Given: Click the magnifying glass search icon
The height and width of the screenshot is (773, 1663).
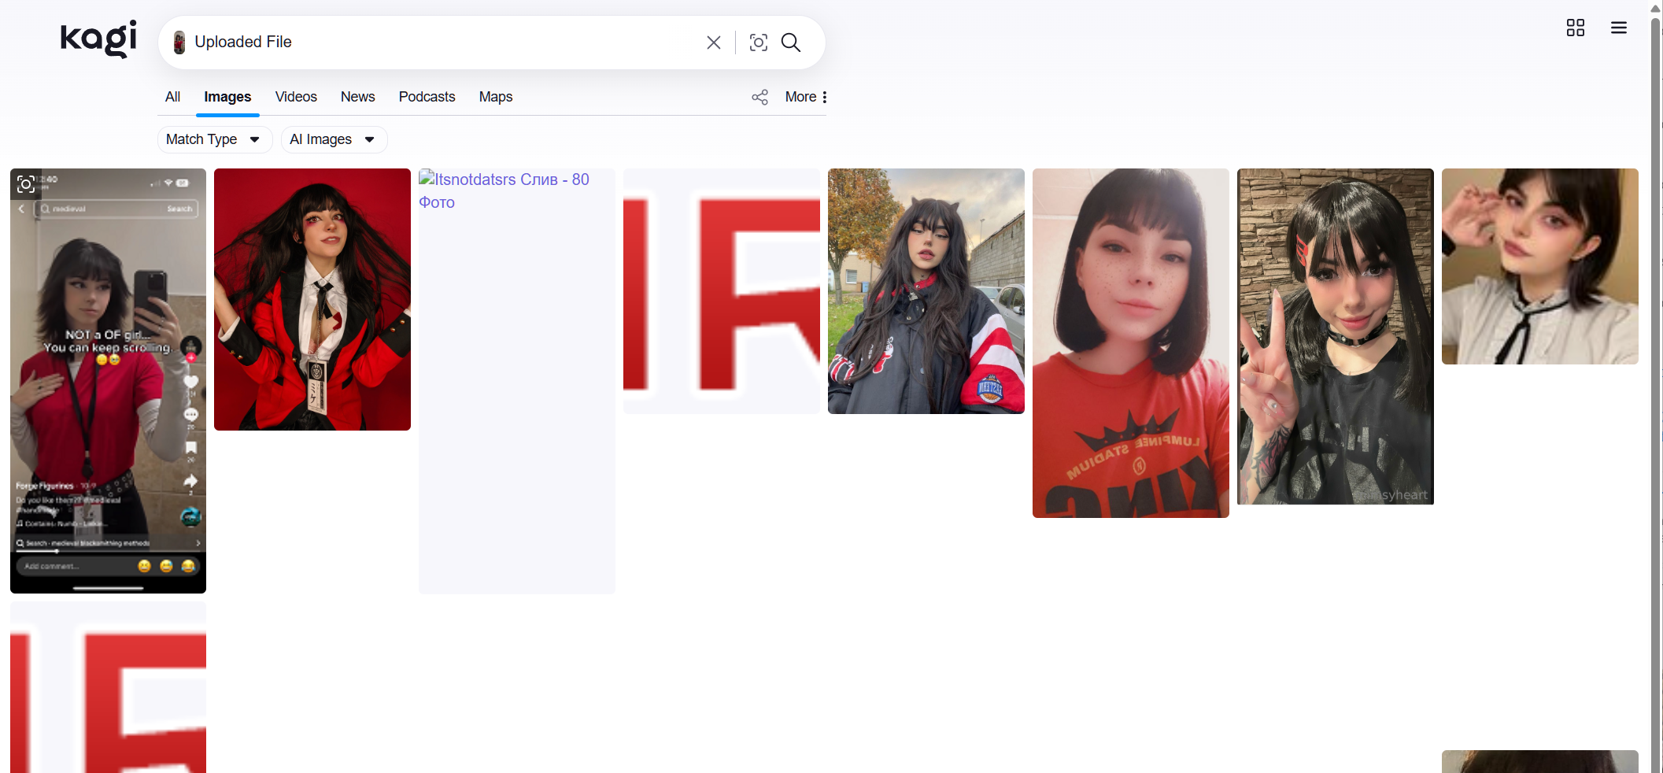Looking at the screenshot, I should tap(791, 43).
